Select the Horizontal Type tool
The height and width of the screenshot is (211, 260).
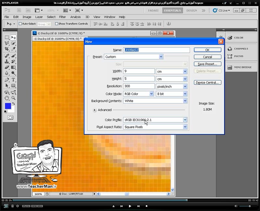tap(13, 80)
